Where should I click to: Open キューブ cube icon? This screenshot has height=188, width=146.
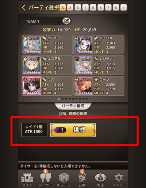[64, 180]
